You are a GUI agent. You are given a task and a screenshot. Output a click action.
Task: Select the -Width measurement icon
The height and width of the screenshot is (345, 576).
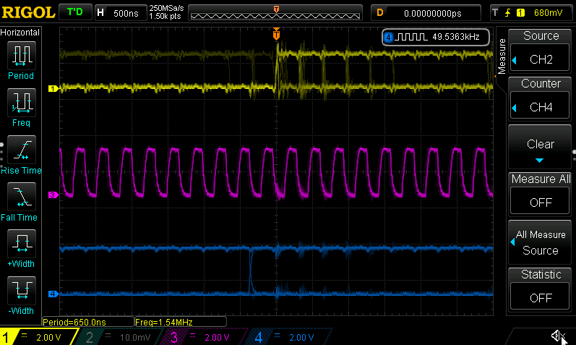coord(21,290)
